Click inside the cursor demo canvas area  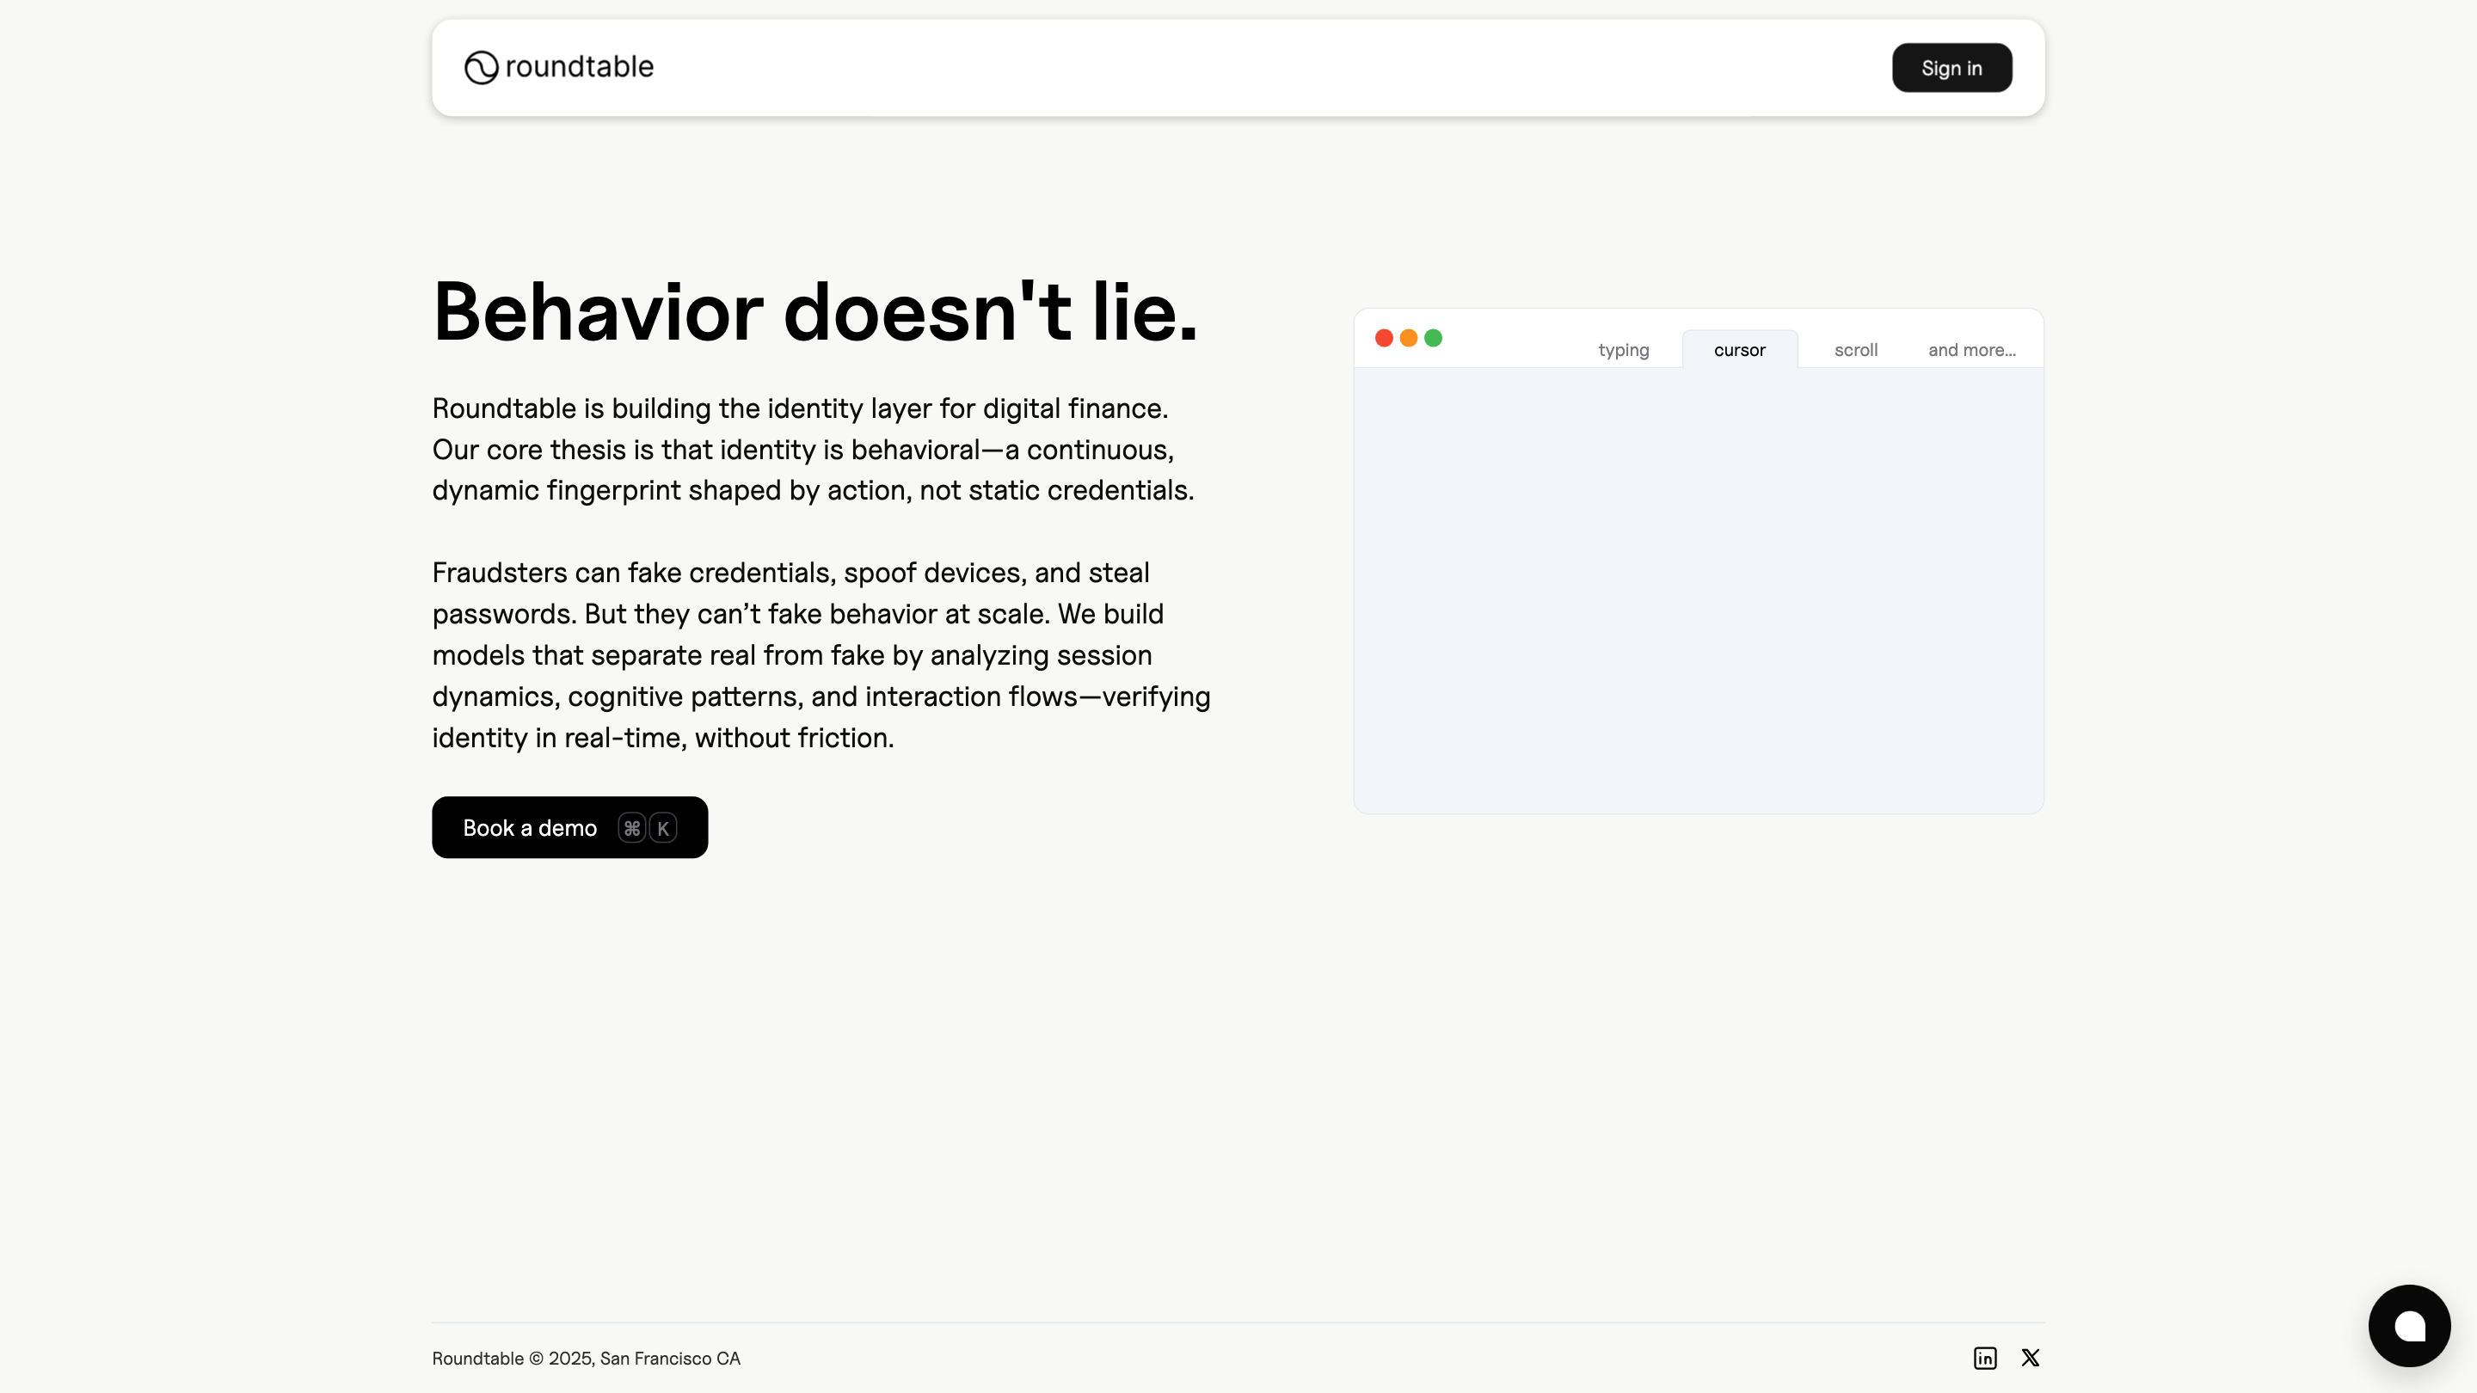pyautogui.click(x=1698, y=588)
